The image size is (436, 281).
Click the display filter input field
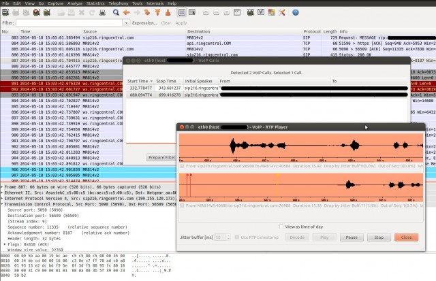click(x=69, y=22)
